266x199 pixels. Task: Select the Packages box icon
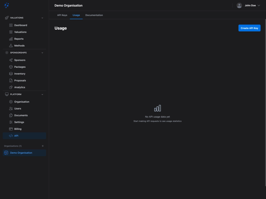(x=11, y=67)
